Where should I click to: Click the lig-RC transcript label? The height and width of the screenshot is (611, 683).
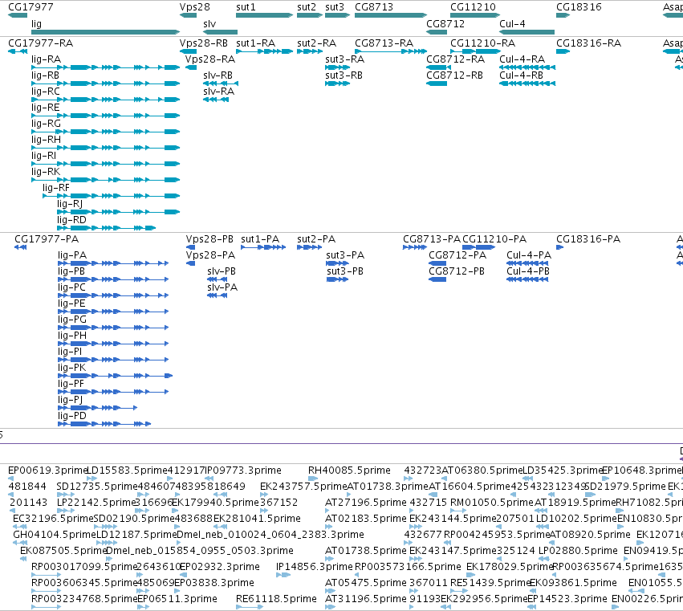[46, 92]
